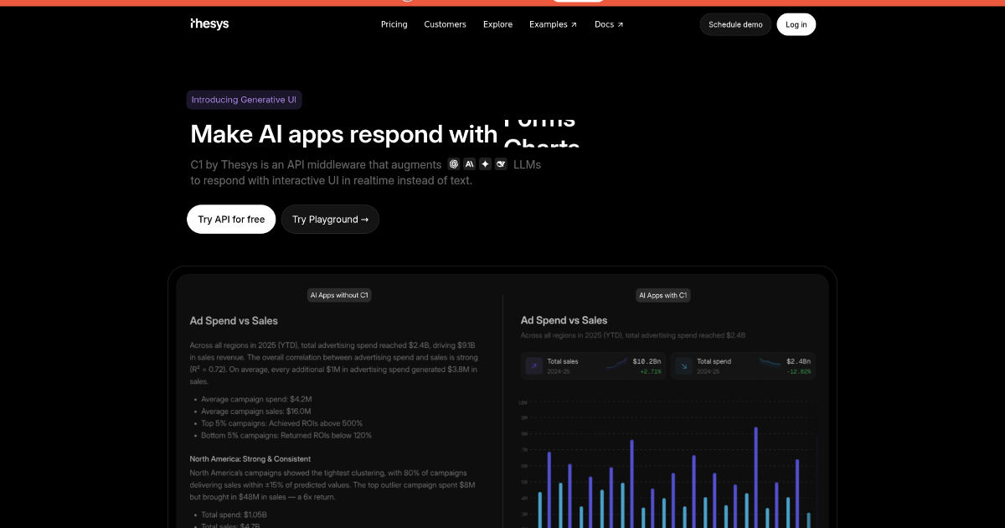Select the AI Apps with C1 chip
This screenshot has width=1005, height=528.
pyautogui.click(x=662, y=295)
